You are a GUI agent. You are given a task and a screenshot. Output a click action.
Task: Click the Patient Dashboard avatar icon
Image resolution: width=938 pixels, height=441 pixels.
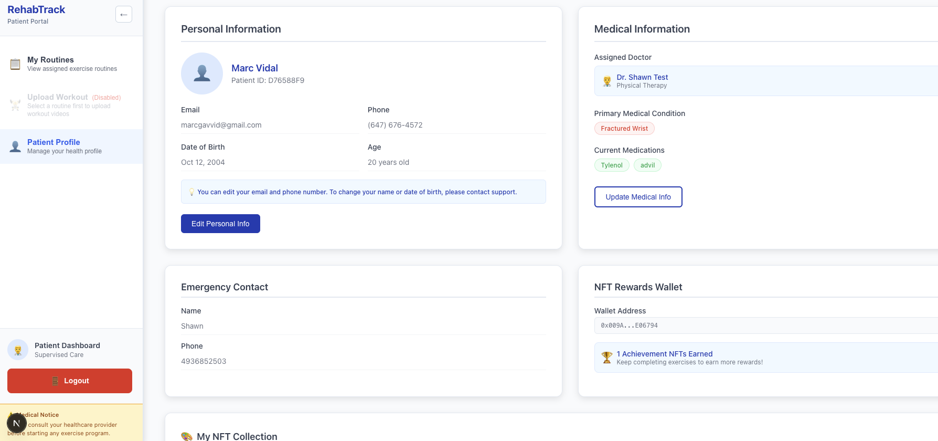[18, 350]
